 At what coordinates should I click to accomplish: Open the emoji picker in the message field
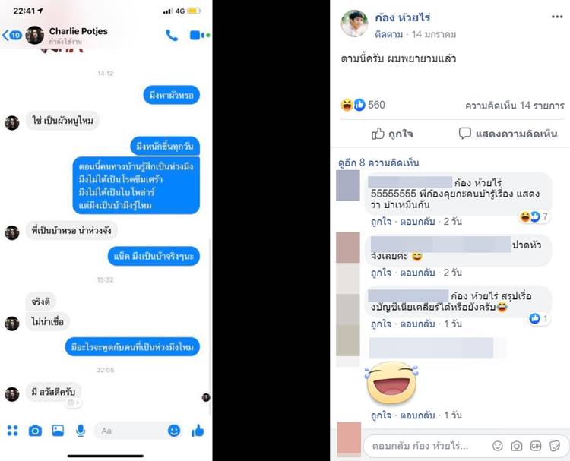click(174, 431)
